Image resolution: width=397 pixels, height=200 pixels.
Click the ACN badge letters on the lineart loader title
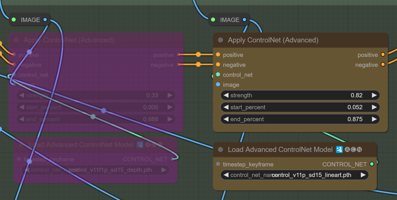point(353,150)
